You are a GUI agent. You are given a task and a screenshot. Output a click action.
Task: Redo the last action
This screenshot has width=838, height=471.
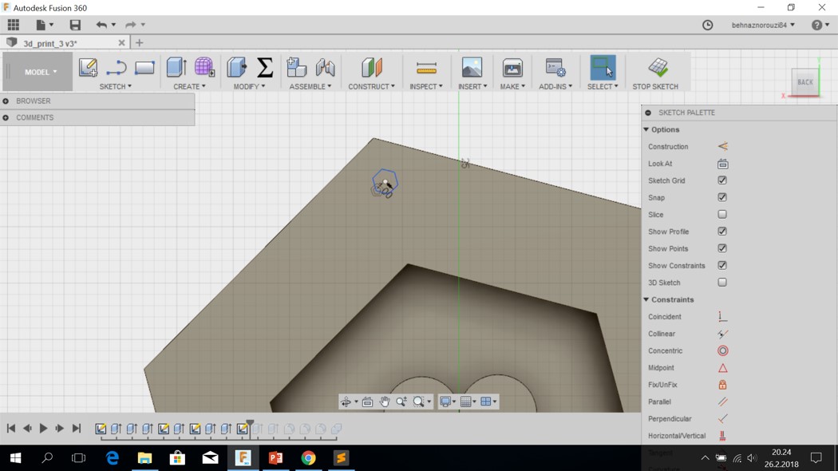130,25
